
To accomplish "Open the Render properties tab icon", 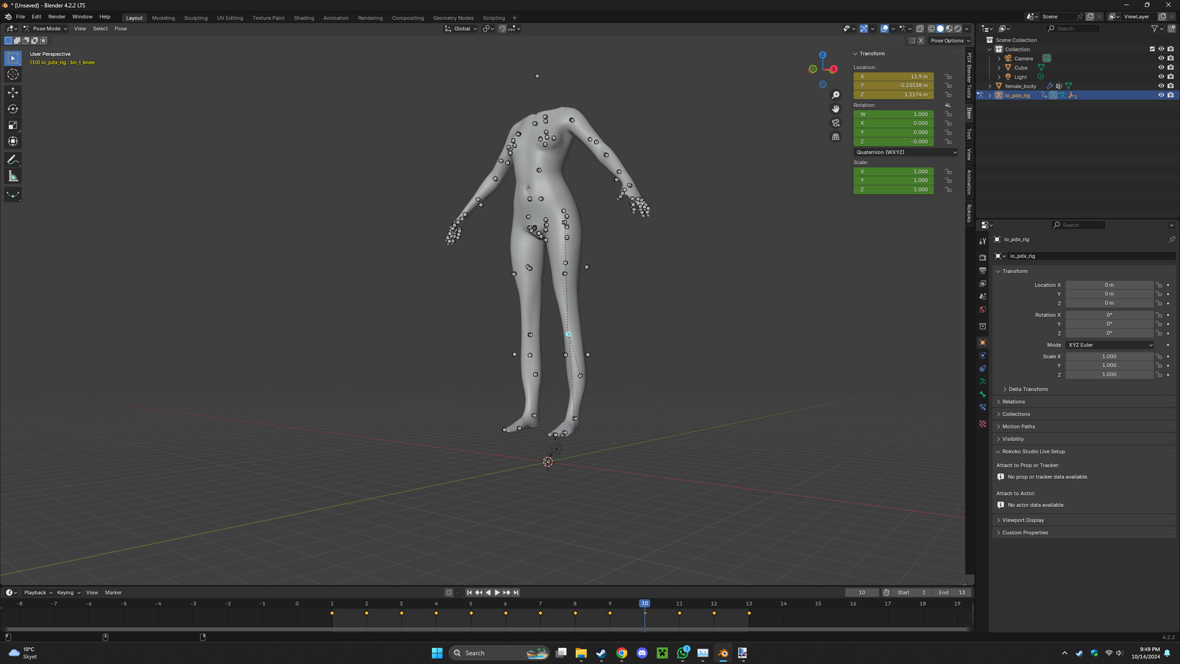I will click(983, 258).
